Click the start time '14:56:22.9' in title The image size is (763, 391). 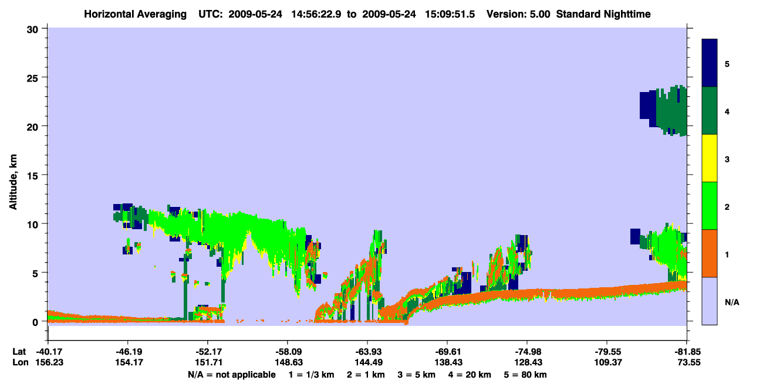click(x=318, y=14)
